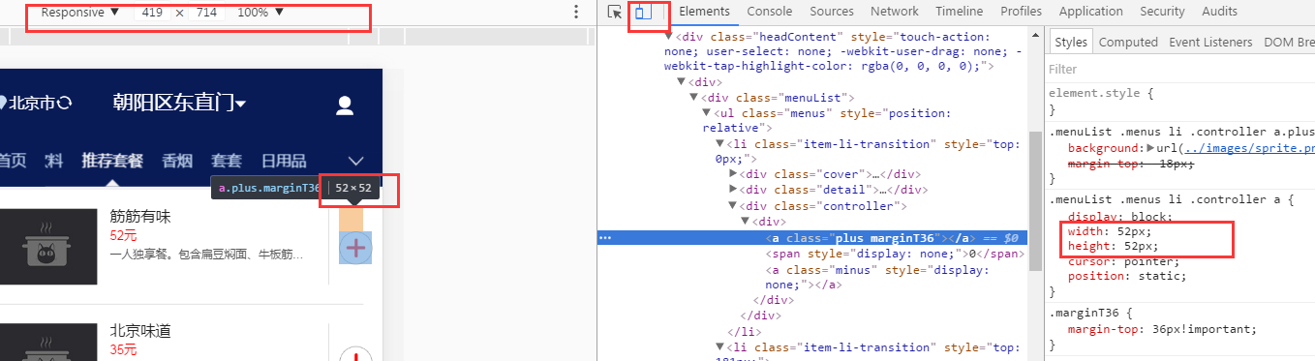Switch to the Console tab

[x=770, y=12]
